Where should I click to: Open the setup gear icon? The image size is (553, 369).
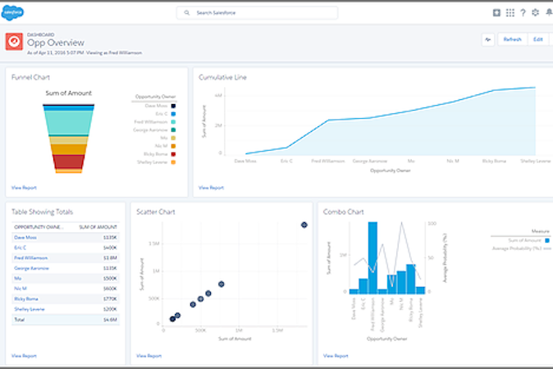click(x=536, y=12)
